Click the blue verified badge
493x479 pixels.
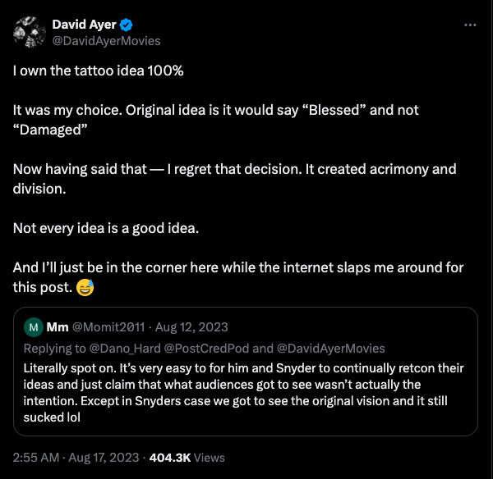[124, 25]
